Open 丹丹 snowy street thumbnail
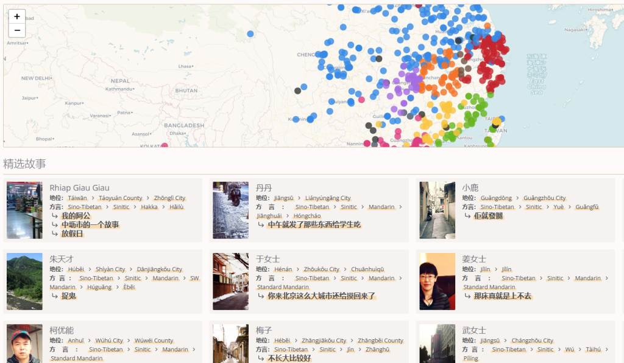The image size is (624, 363). coord(231,210)
